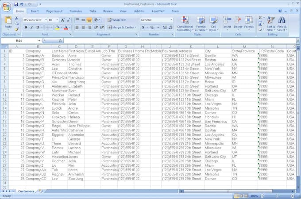
Task: Switch to Page Layout view in status bar
Action: [x=241, y=196]
